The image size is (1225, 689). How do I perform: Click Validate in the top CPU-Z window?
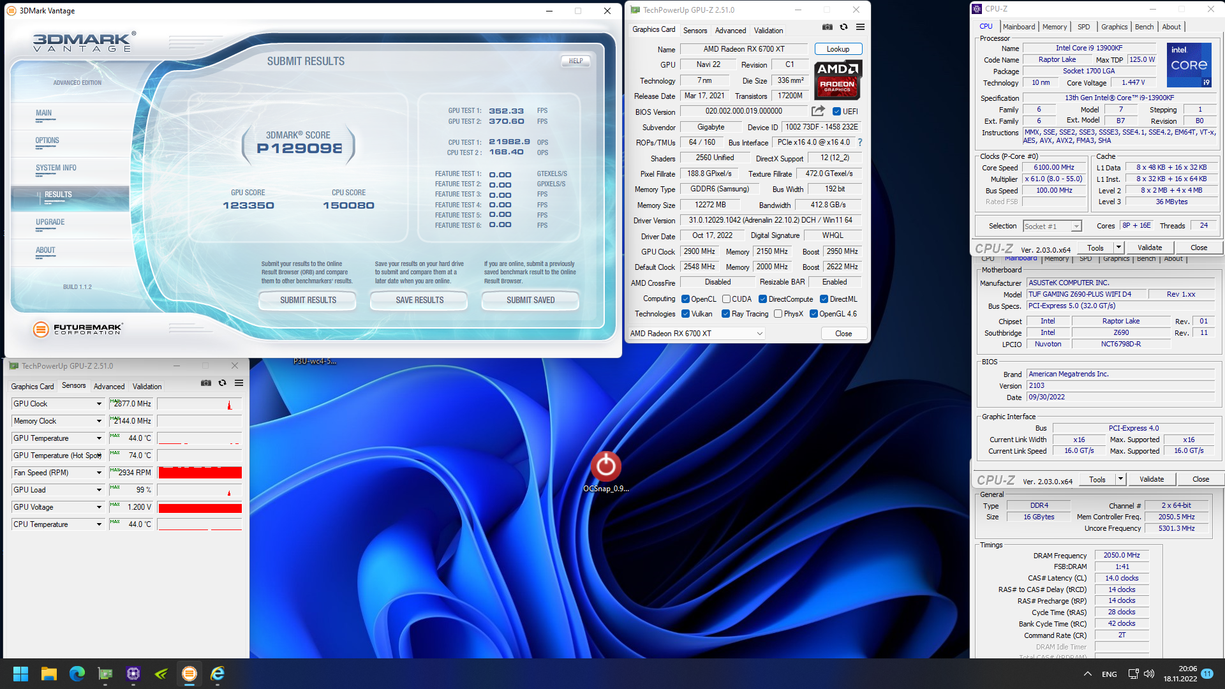[x=1150, y=248]
